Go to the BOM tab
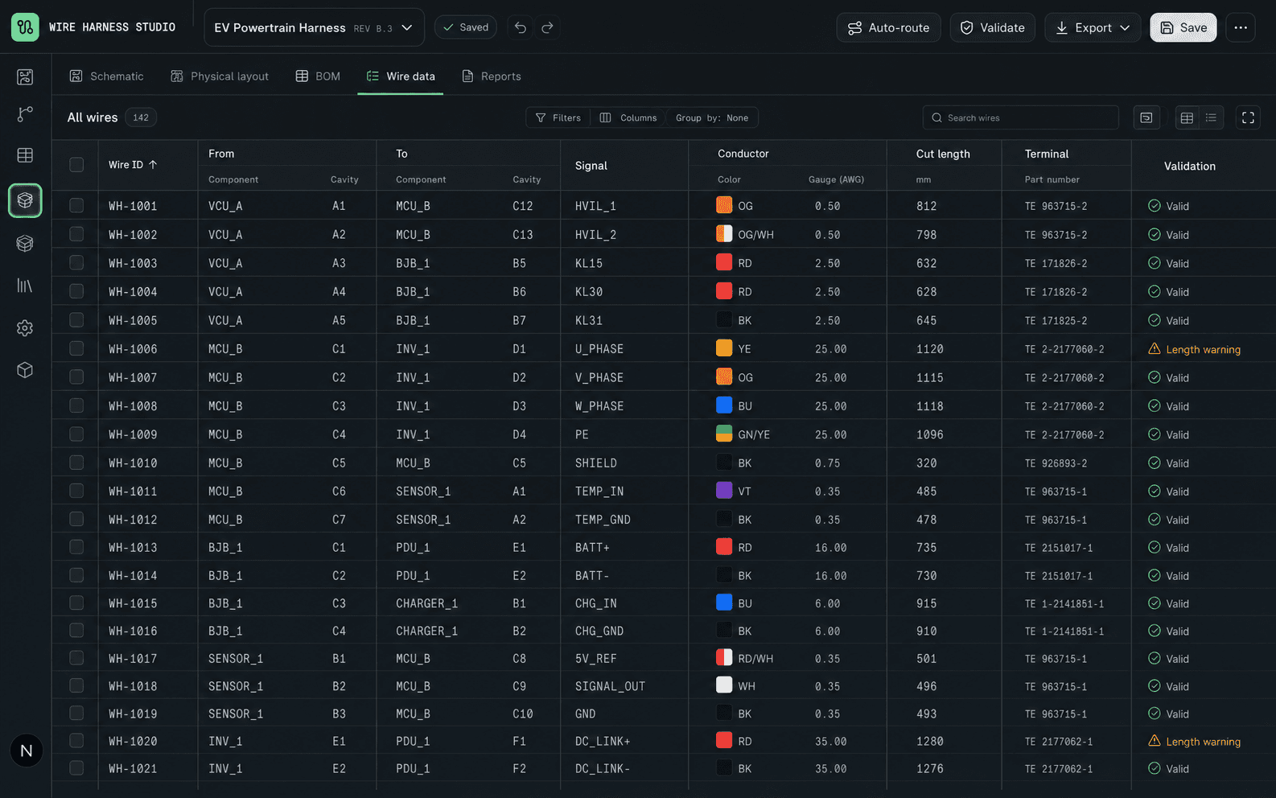Viewport: 1276px width, 798px height. [319, 76]
